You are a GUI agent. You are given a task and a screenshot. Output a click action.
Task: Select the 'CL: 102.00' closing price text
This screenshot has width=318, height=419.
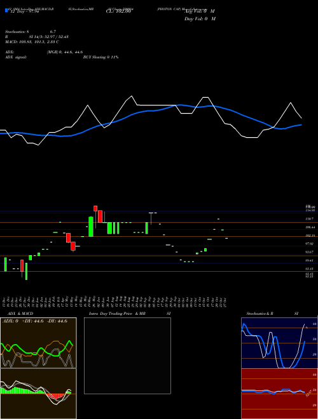[x=118, y=11]
